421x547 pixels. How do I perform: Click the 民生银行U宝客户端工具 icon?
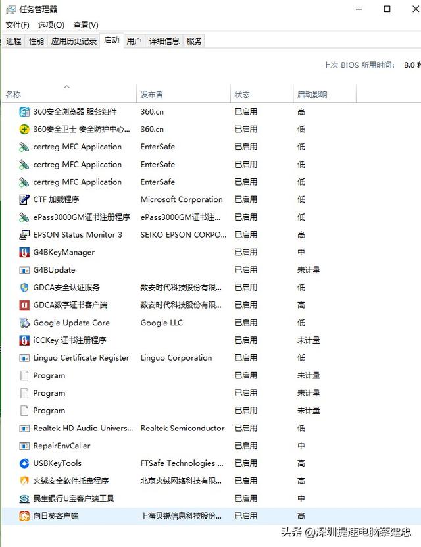coord(24,498)
